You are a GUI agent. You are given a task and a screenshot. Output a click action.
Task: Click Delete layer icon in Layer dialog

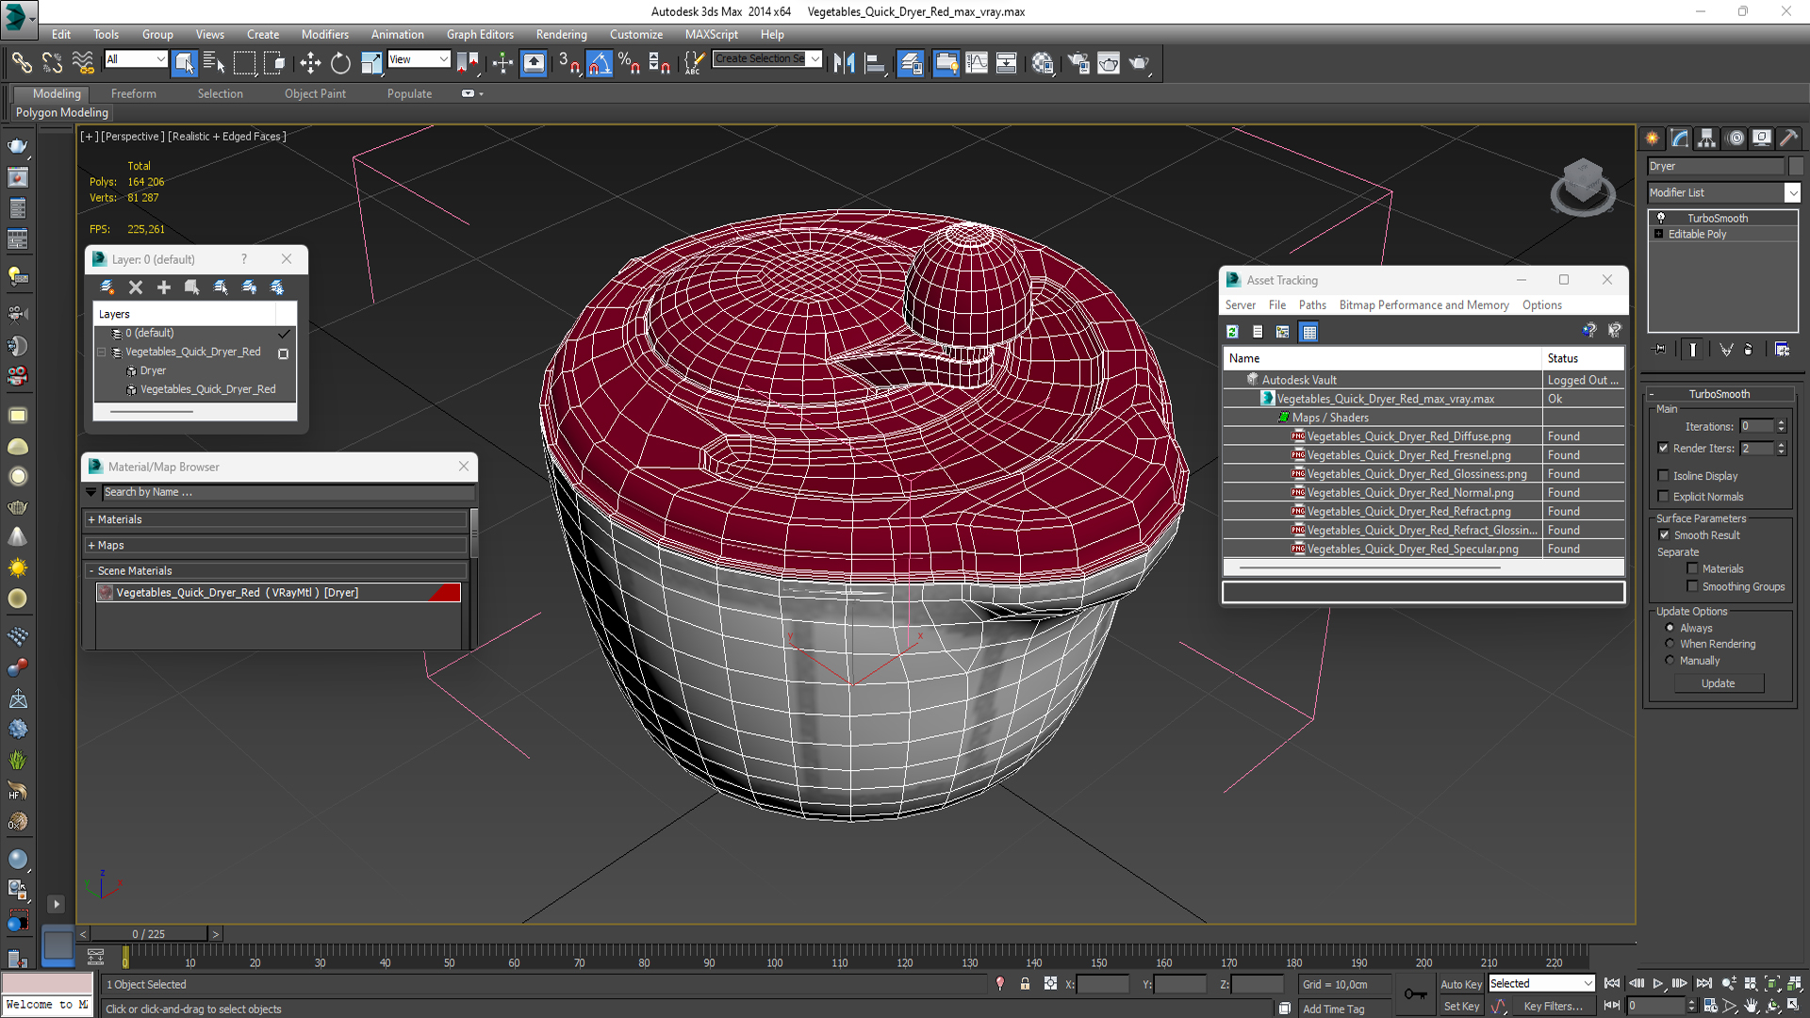[136, 287]
